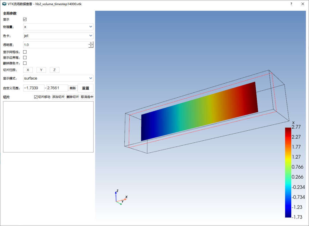This screenshot has width=309, height=226.
Task: Click the colored slice plane in the 3D view
Action: (199, 111)
